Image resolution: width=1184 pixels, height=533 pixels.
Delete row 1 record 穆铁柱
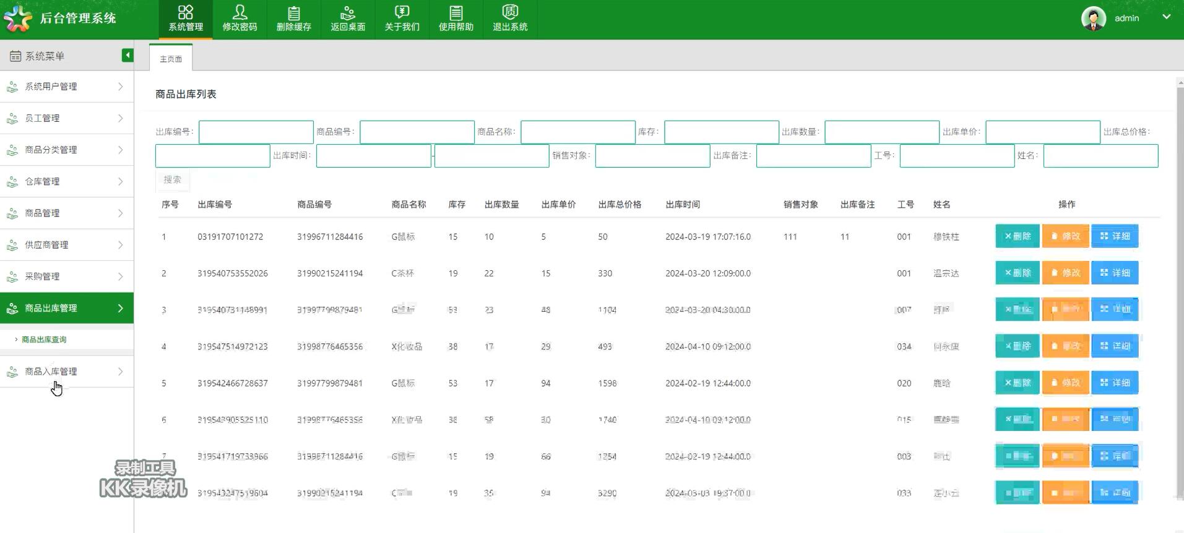pyautogui.click(x=1018, y=236)
